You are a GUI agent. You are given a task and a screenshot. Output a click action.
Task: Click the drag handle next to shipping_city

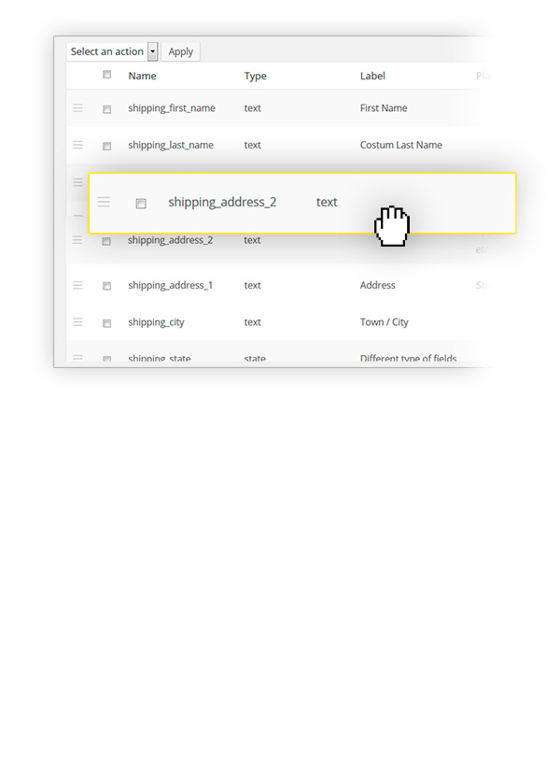pos(78,322)
